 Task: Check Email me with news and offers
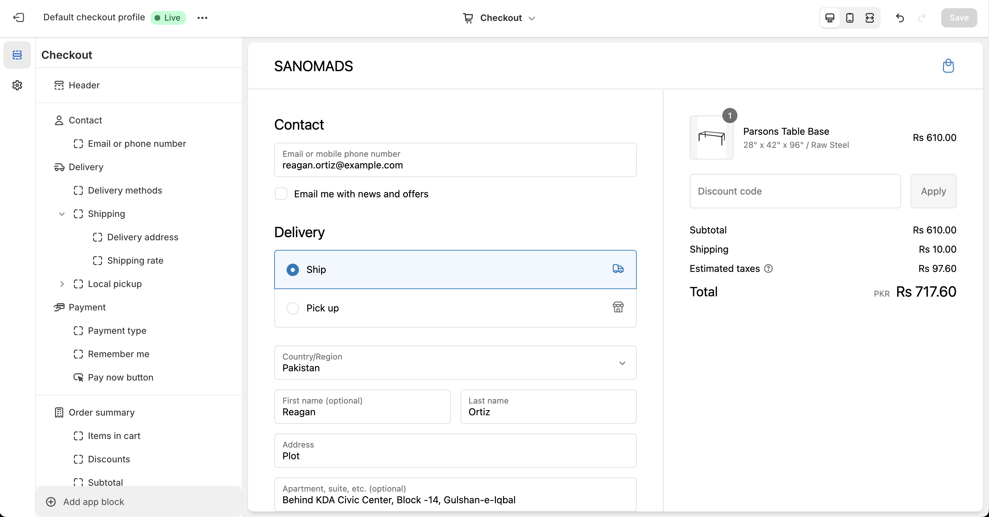281,194
